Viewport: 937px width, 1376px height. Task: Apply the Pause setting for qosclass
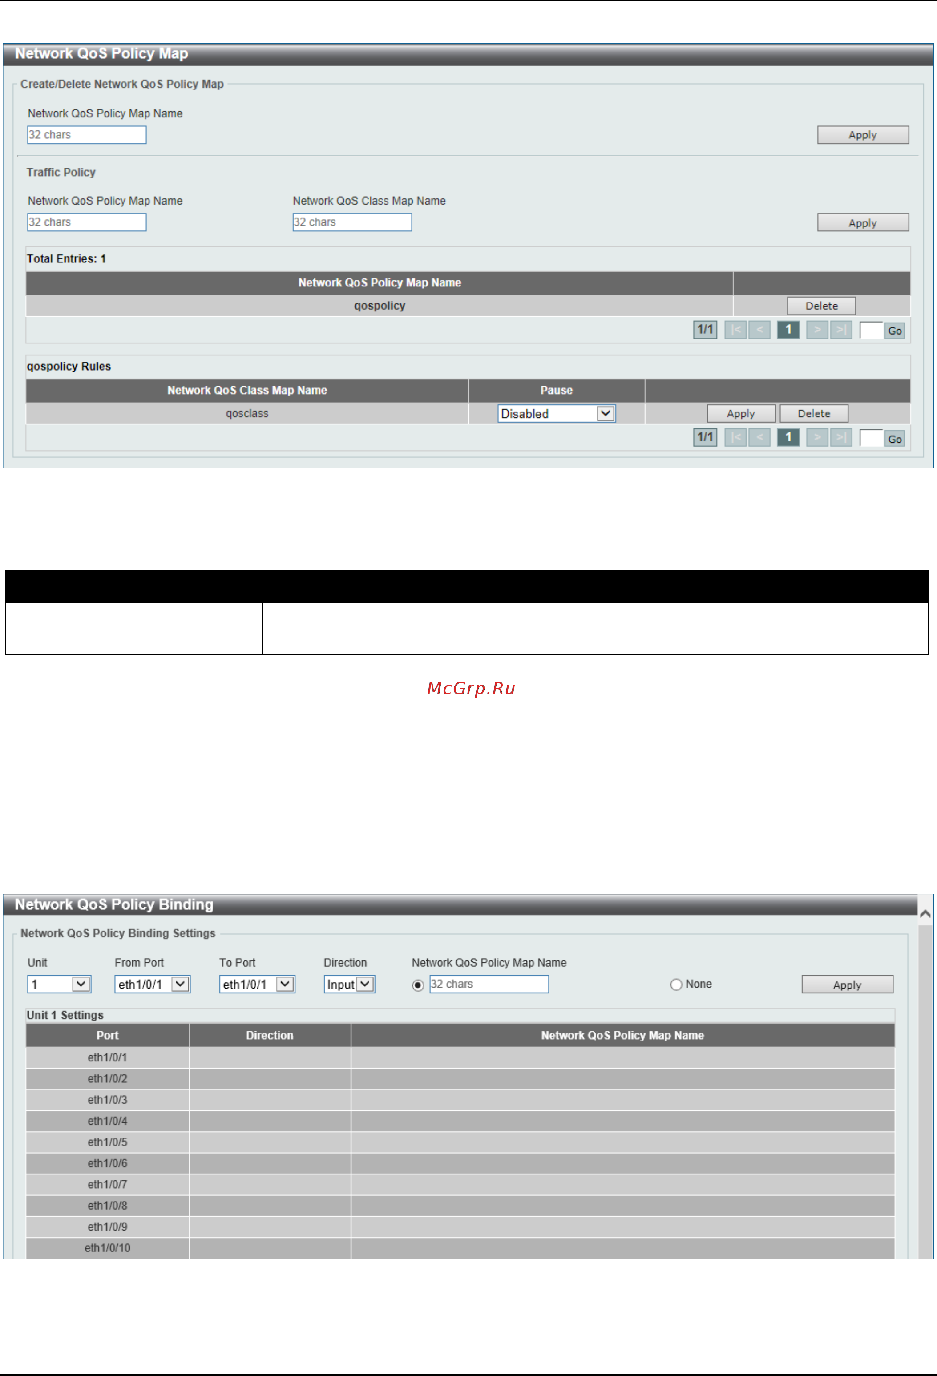(741, 414)
